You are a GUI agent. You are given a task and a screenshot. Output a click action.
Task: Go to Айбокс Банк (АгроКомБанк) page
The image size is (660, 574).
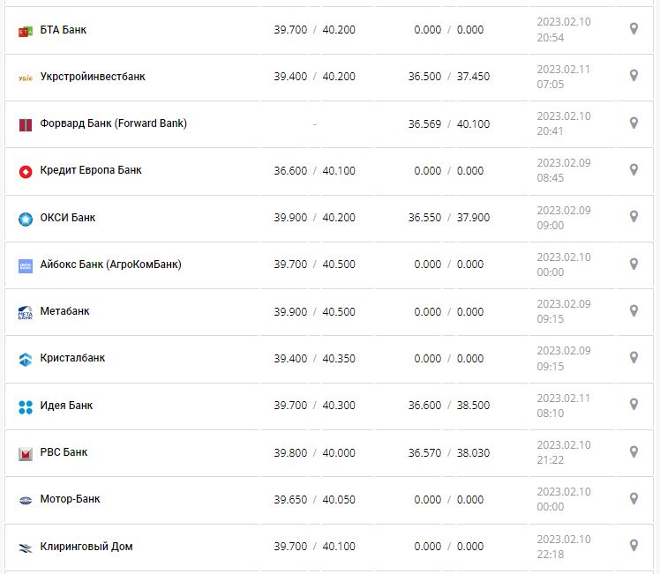pos(110,265)
